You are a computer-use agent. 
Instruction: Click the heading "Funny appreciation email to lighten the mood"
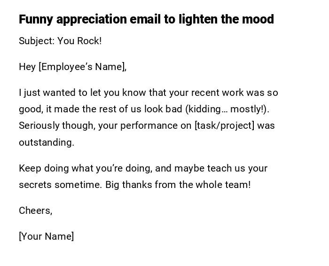146,19
